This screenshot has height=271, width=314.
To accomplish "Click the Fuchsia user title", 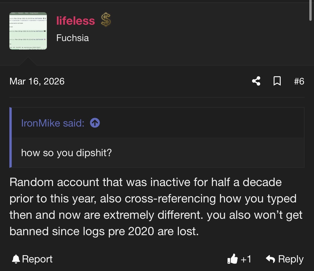I will point(73,38).
